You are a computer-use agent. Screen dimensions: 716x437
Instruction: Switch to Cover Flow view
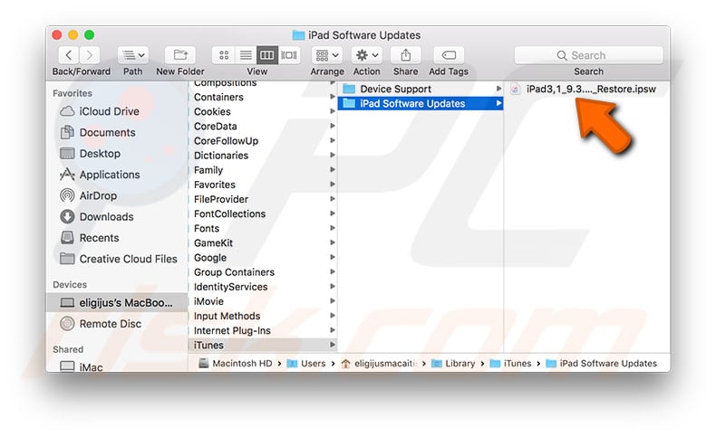pos(289,55)
